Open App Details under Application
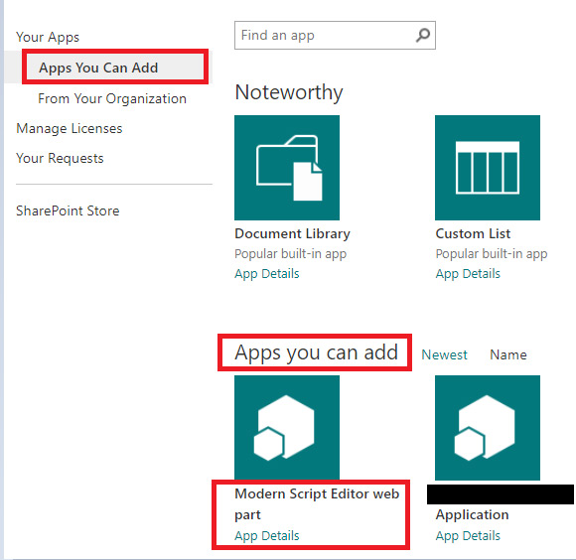 click(468, 536)
